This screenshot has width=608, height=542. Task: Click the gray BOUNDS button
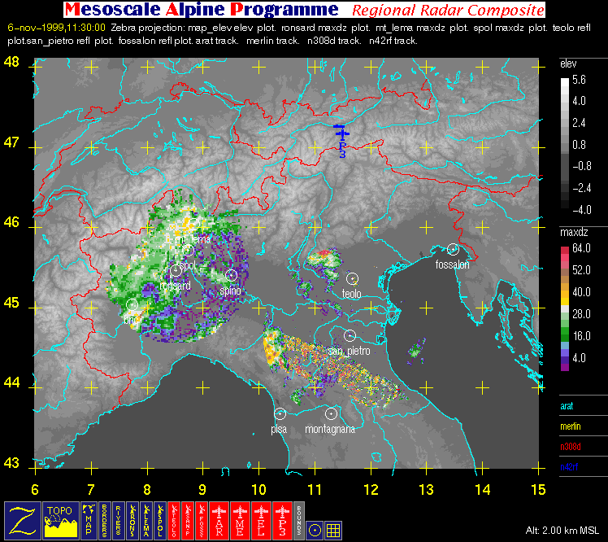point(299,521)
